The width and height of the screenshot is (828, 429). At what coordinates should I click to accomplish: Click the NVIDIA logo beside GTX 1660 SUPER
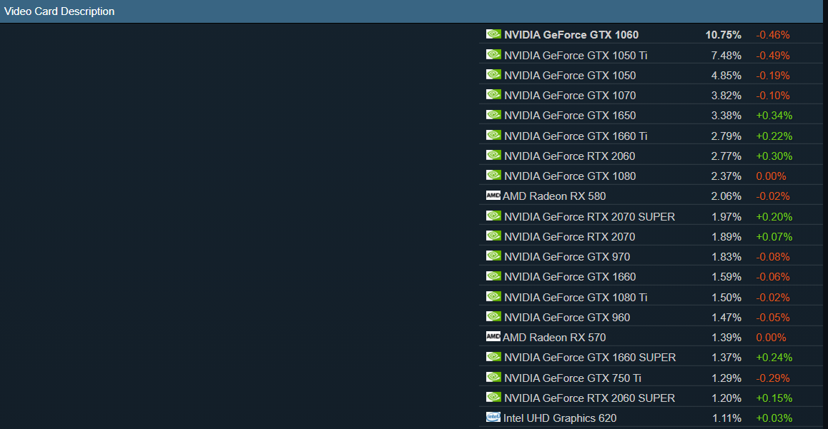click(493, 357)
